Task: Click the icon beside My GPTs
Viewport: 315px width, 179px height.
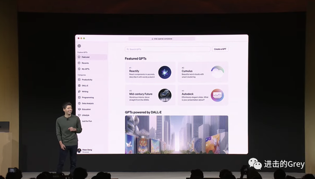Action: (x=79, y=69)
